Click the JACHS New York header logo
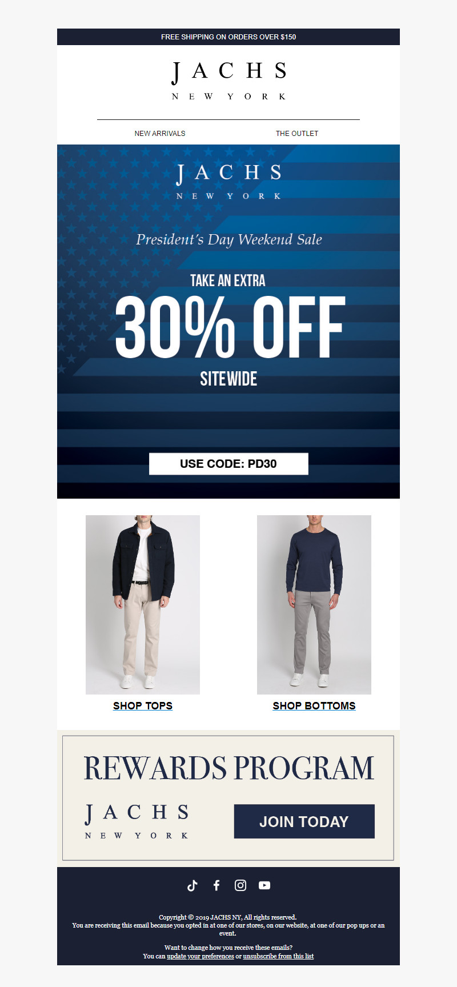Viewport: 457px width, 987px height. point(228,81)
